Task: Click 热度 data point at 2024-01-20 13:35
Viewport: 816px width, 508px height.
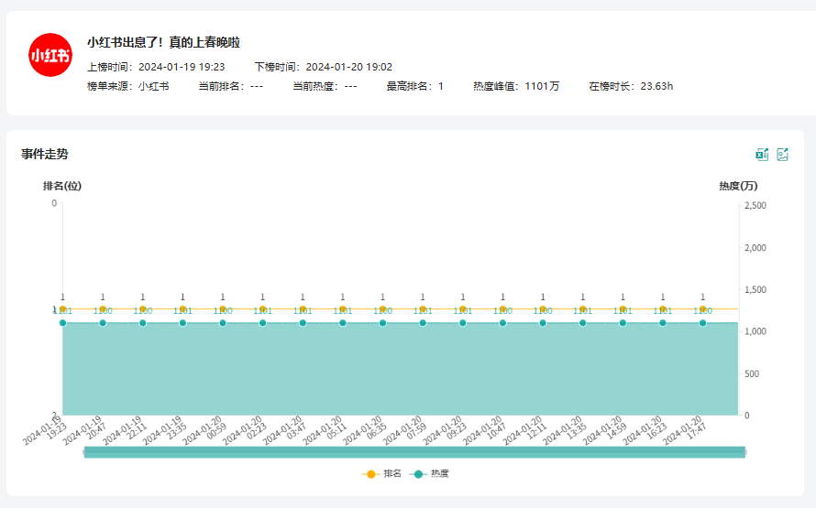Action: click(583, 323)
